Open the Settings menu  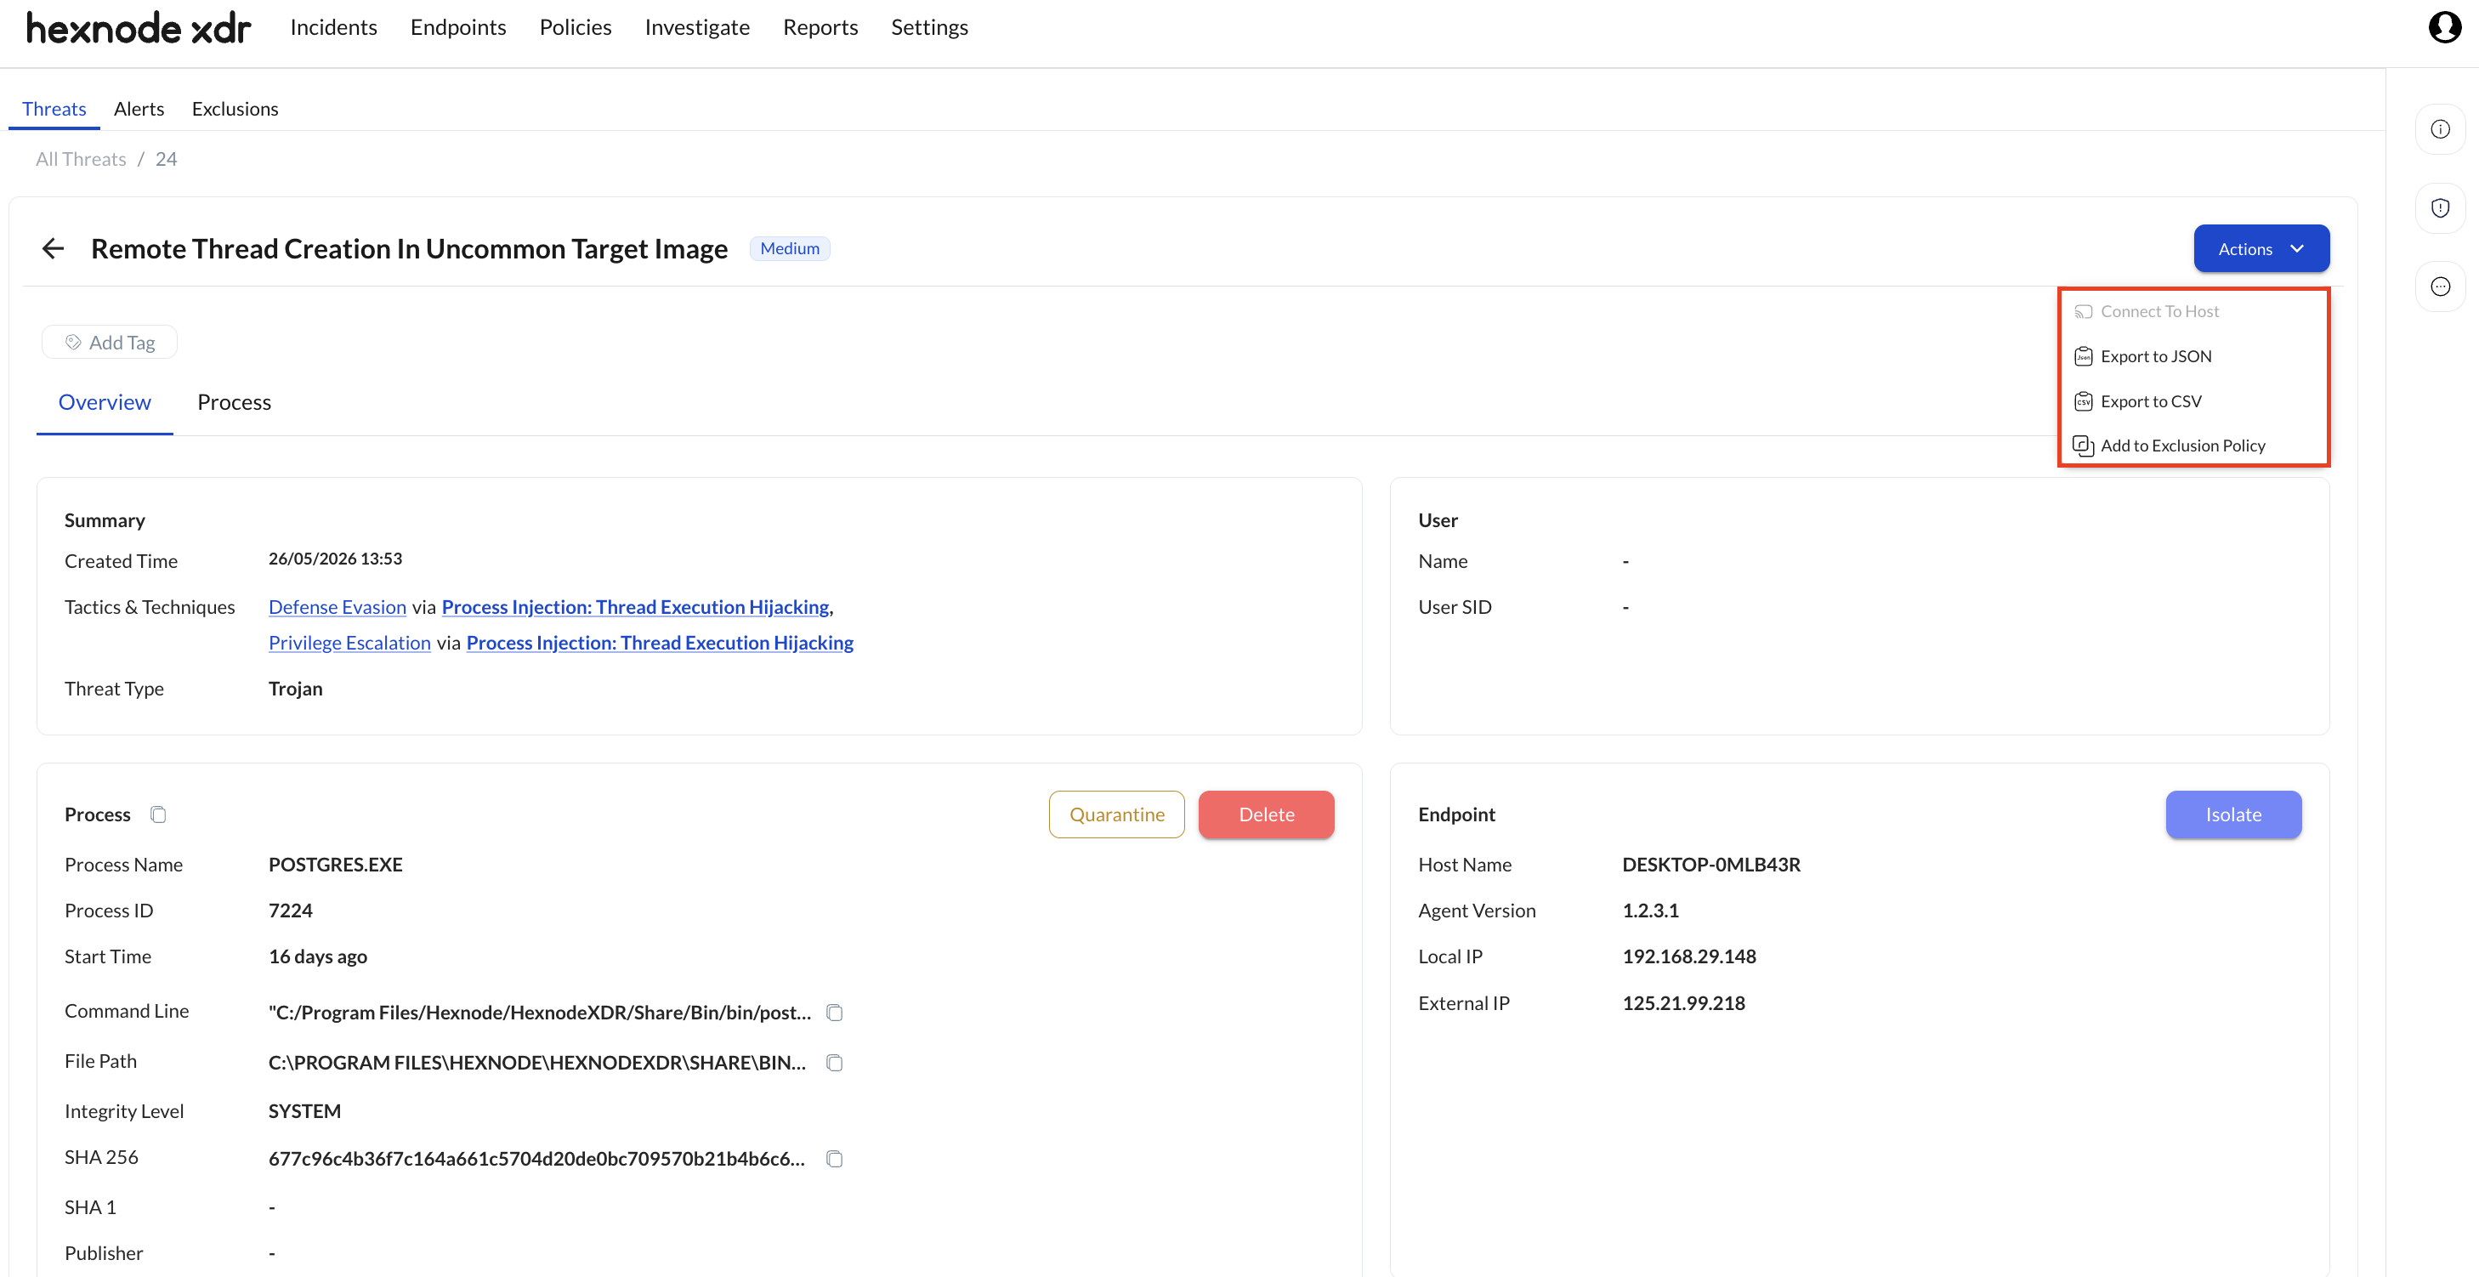pos(930,27)
